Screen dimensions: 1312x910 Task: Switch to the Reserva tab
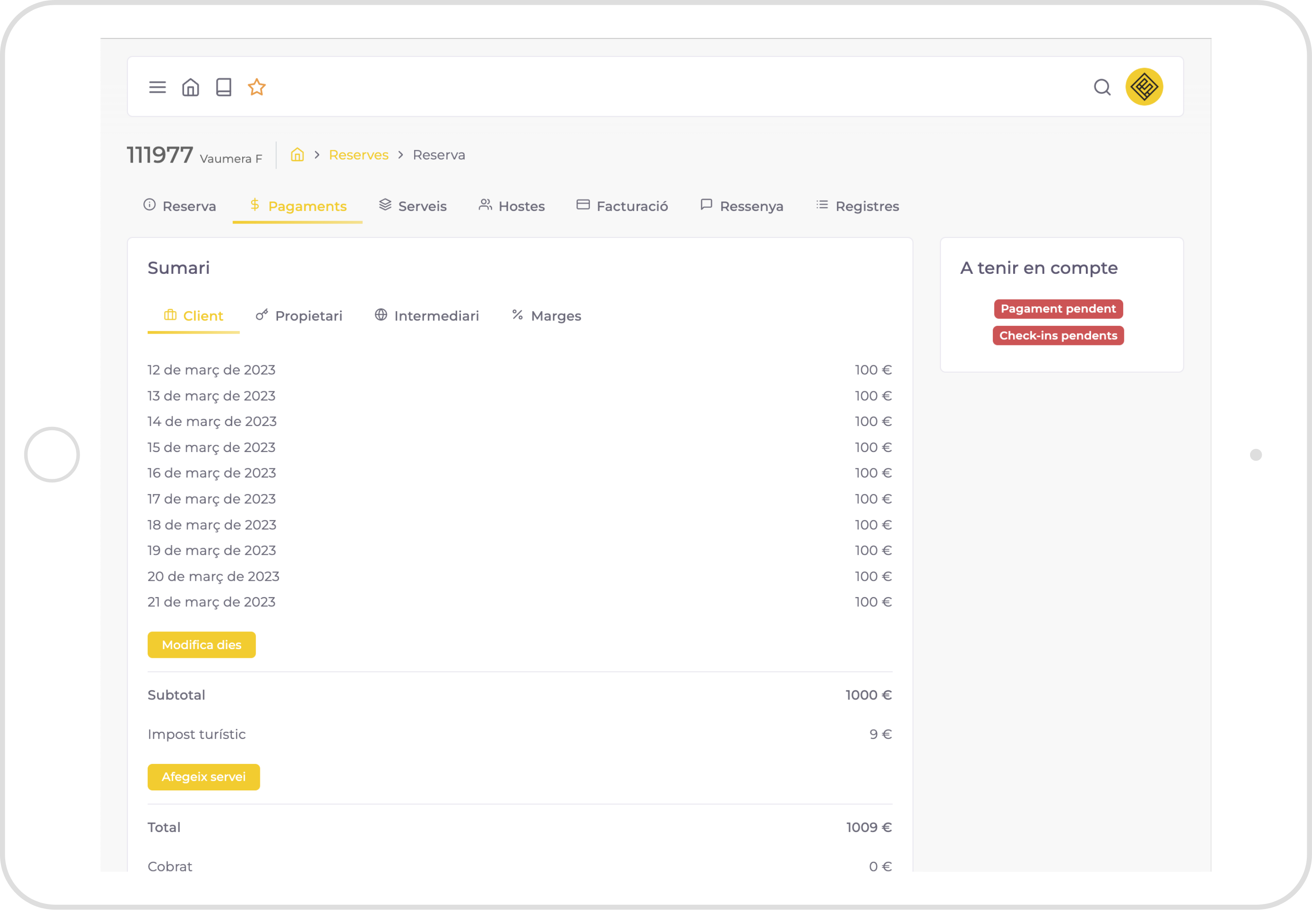[179, 206]
